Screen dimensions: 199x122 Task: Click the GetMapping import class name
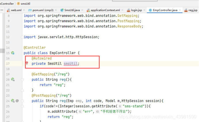[x=127, y=16]
